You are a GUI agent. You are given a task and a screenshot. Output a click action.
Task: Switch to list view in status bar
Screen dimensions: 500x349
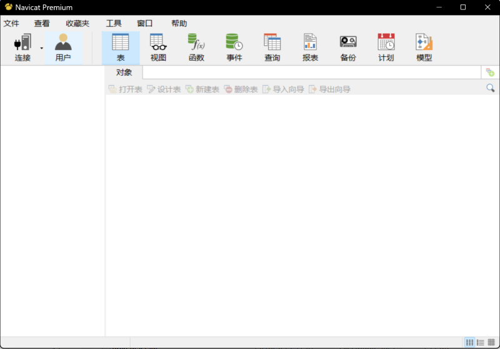click(481, 343)
